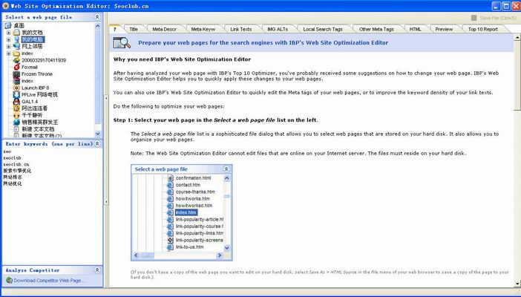Collapse the Select a web page file panel
The image size is (521, 297).
click(97, 17)
